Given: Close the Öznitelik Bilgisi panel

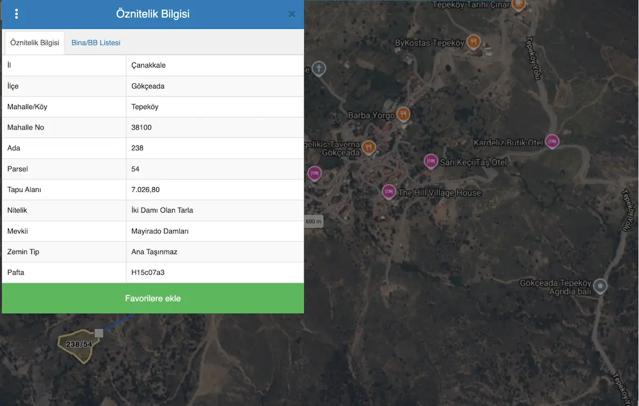Looking at the screenshot, I should point(292,14).
